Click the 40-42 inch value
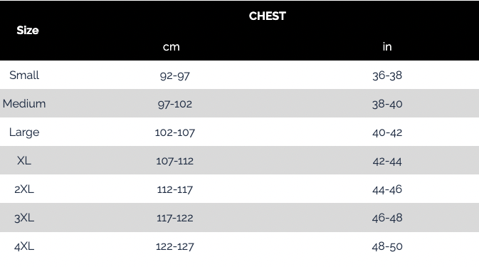This screenshot has width=479, height=267. point(387,132)
